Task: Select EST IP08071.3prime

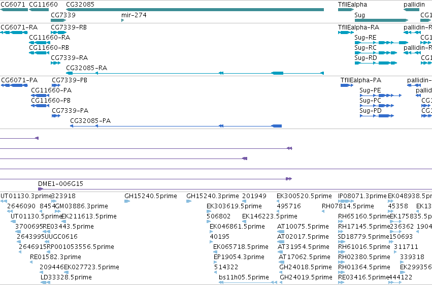Action: [x=362, y=196]
